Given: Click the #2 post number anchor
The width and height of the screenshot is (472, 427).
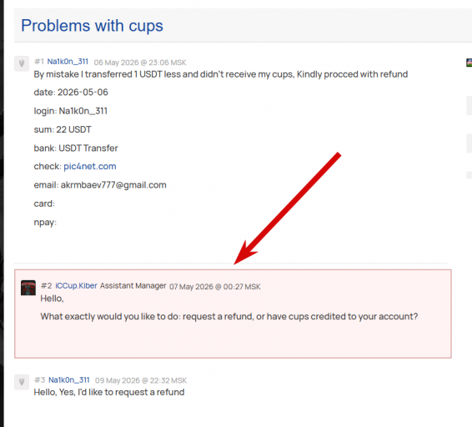Looking at the screenshot, I should pos(47,286).
